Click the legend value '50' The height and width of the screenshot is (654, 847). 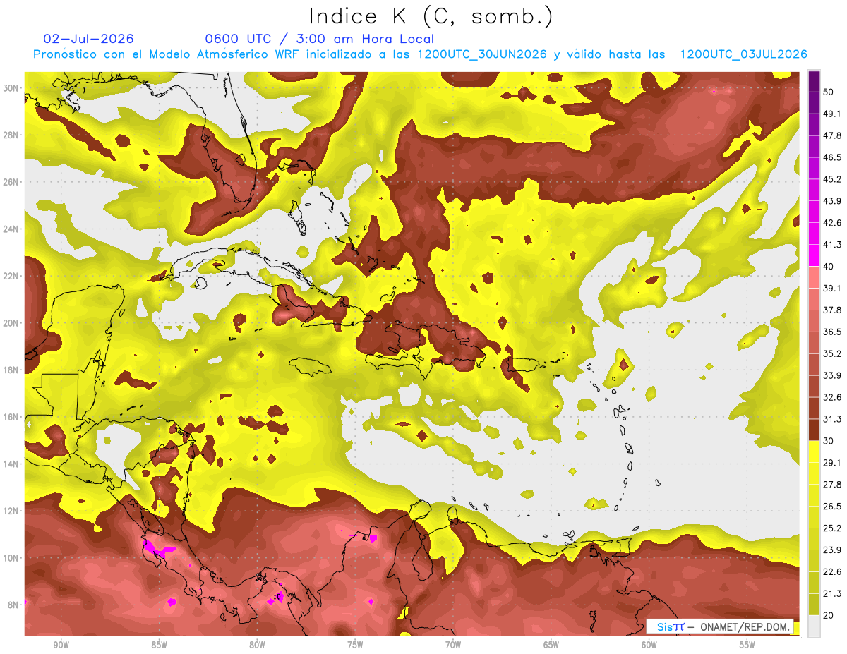pos(829,92)
